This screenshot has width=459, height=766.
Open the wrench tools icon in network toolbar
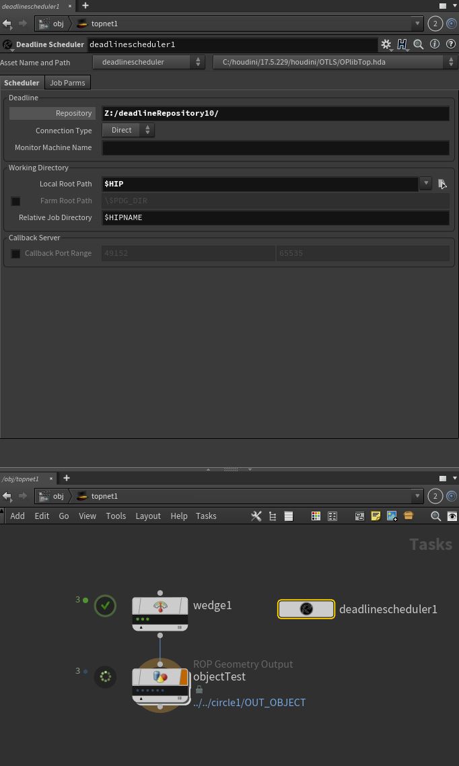(256, 516)
